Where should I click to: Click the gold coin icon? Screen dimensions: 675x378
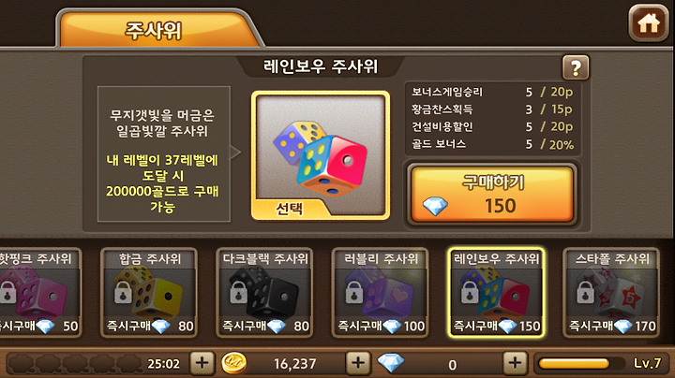coord(234,363)
